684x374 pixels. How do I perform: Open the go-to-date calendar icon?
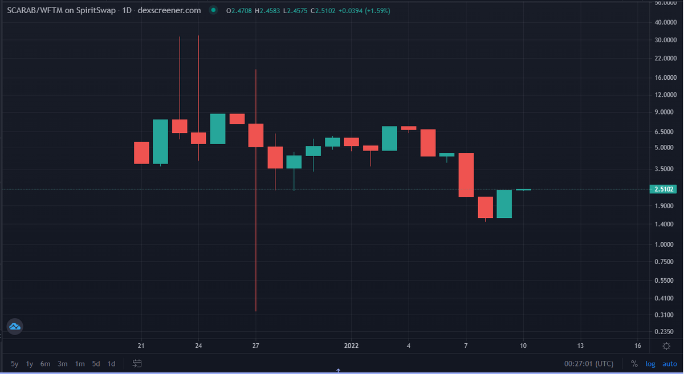[x=137, y=363]
